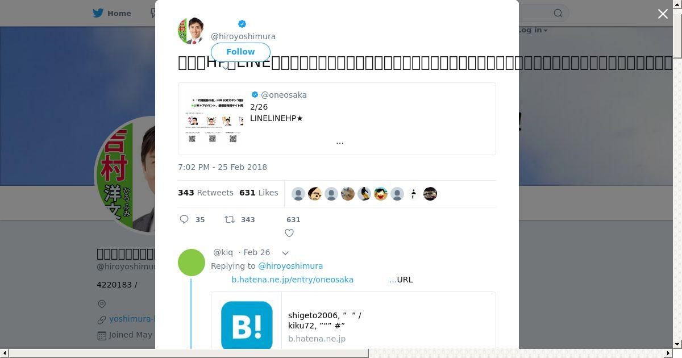Close the tweet overlay with the X

pyautogui.click(x=663, y=14)
